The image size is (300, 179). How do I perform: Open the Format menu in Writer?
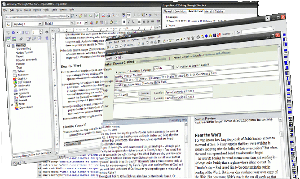coord(37,10)
